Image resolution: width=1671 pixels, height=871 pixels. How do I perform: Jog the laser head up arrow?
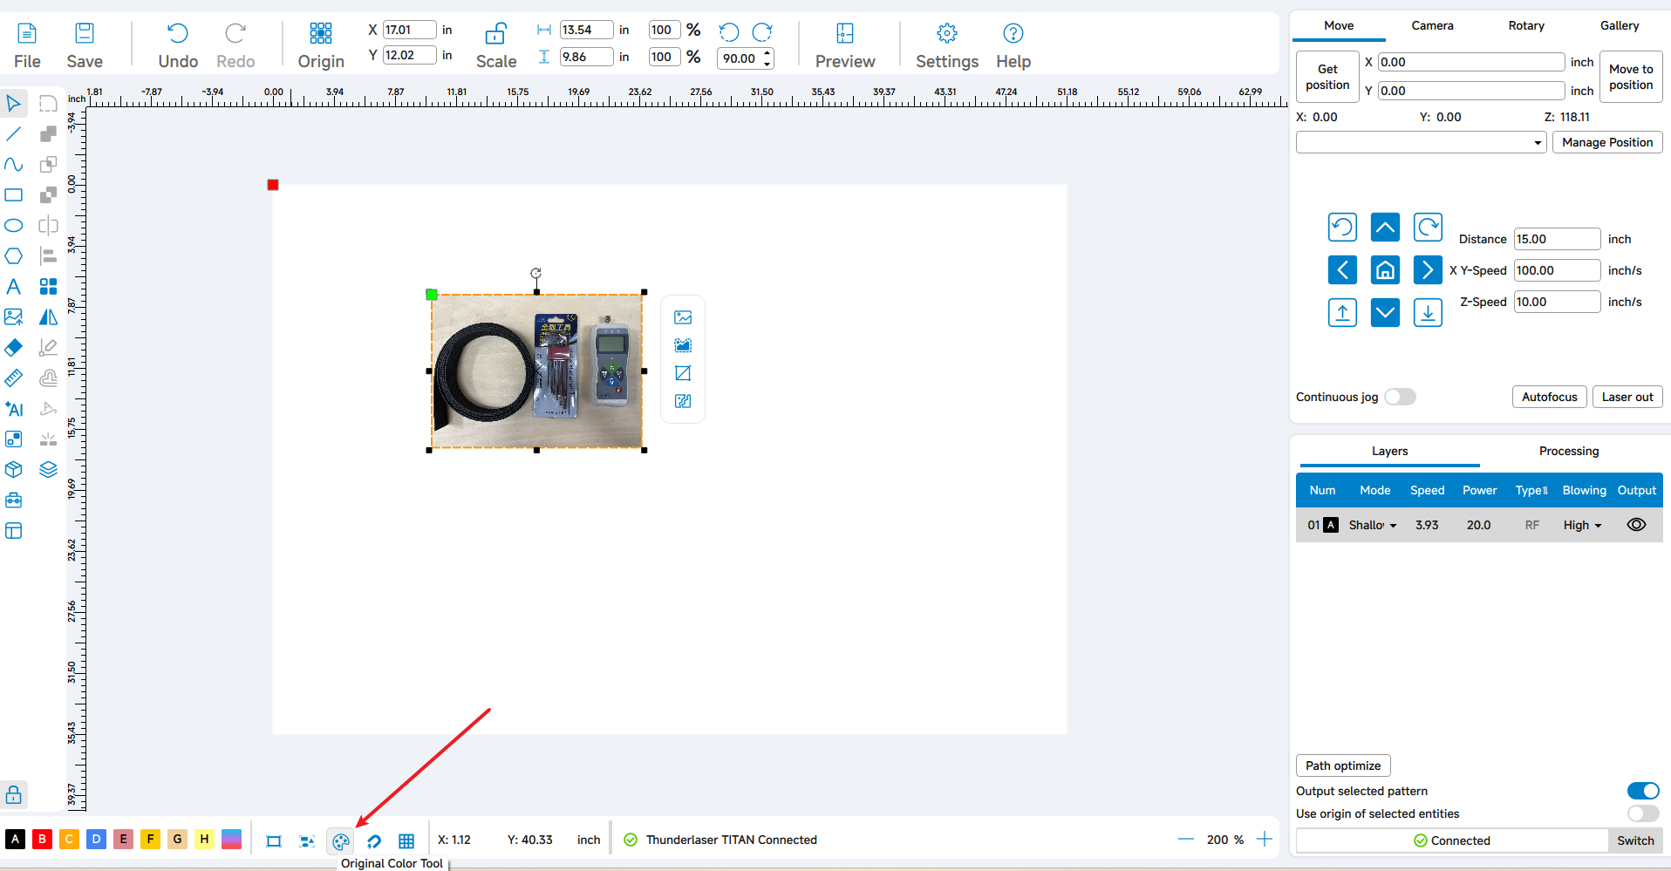pyautogui.click(x=1385, y=228)
